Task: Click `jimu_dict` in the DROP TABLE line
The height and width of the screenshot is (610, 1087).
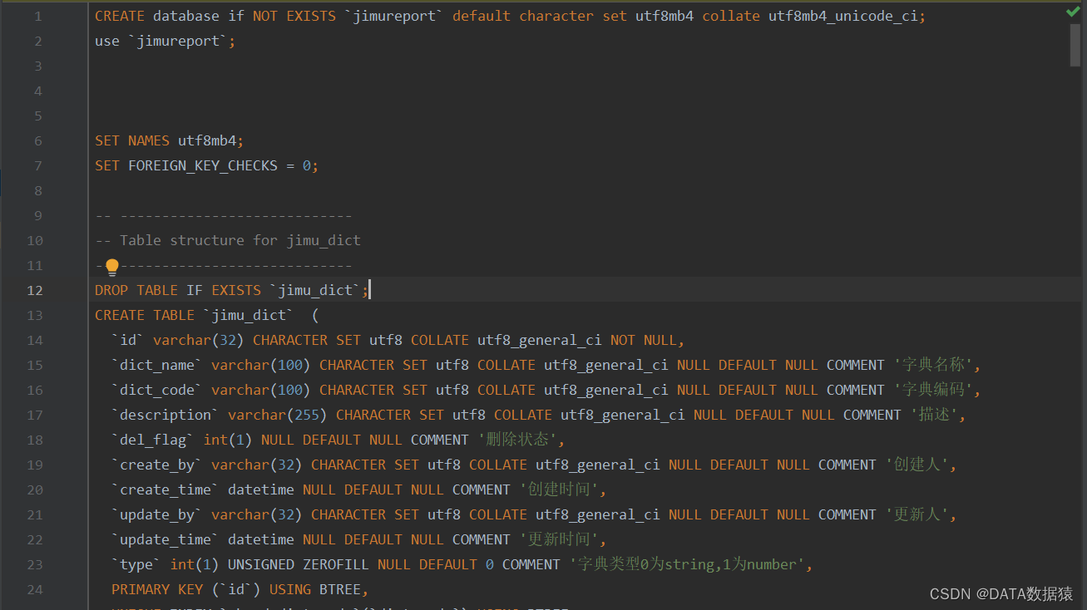Action: 315,290
